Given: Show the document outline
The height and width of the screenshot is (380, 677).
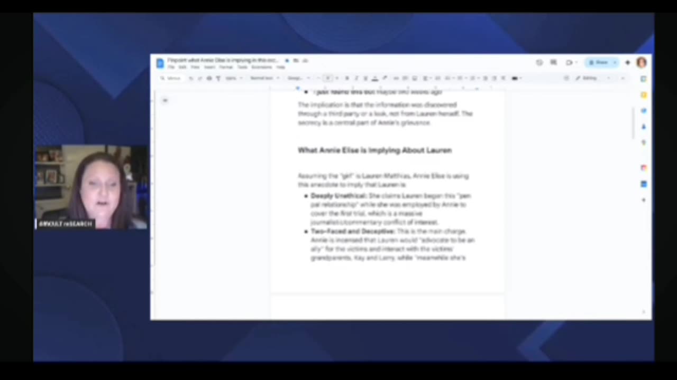Looking at the screenshot, I should pos(164,100).
